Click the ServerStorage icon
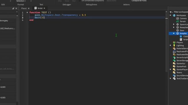The height and width of the screenshot is (105, 188). 174,60
